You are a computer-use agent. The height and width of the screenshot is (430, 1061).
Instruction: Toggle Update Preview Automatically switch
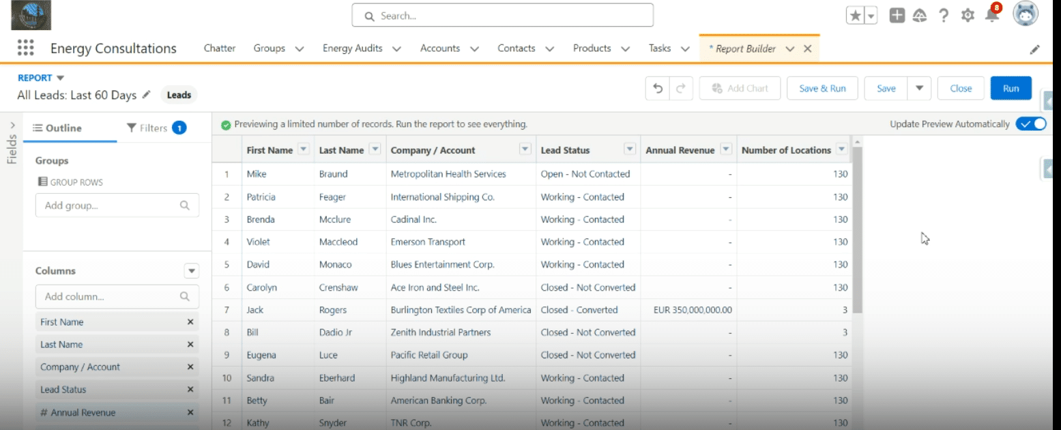point(1030,124)
